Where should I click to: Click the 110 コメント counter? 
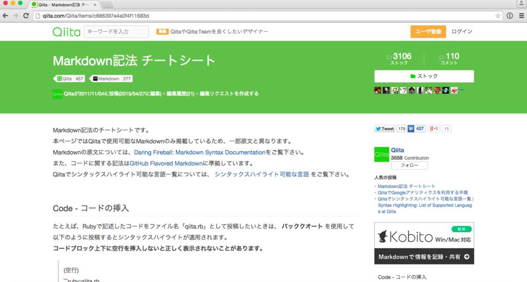coord(449,59)
